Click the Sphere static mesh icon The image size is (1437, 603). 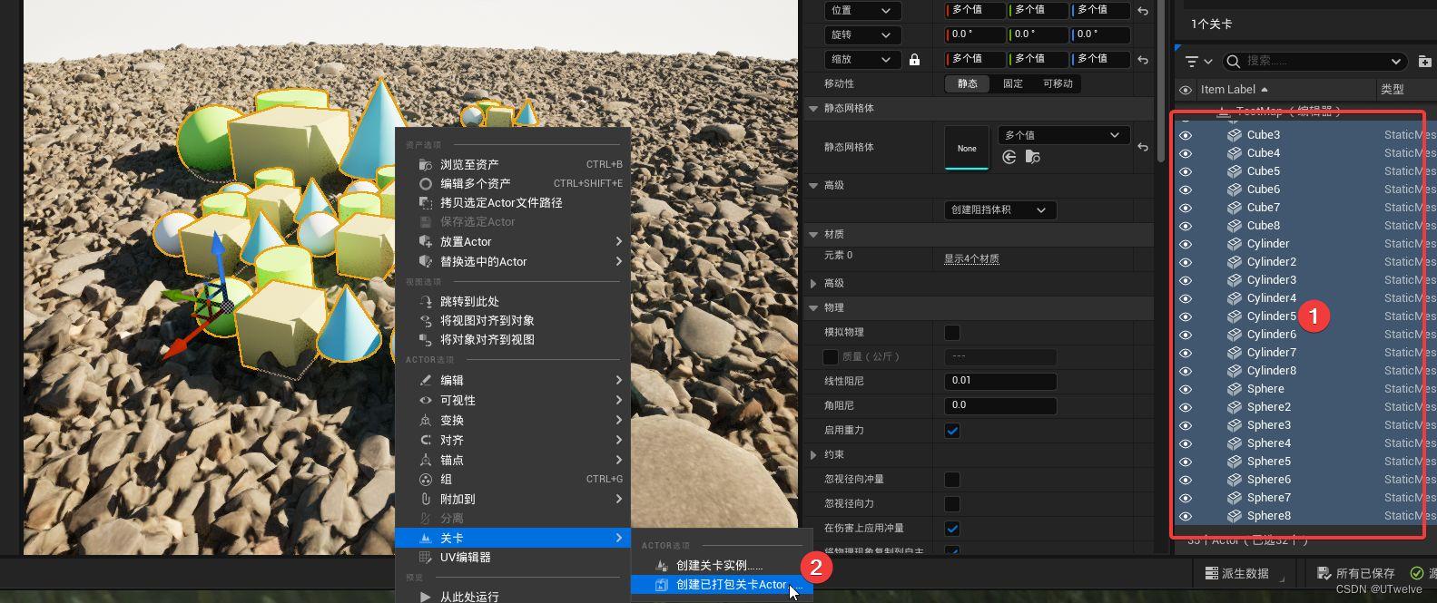1235,389
